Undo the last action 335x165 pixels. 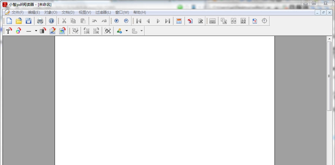95,21
